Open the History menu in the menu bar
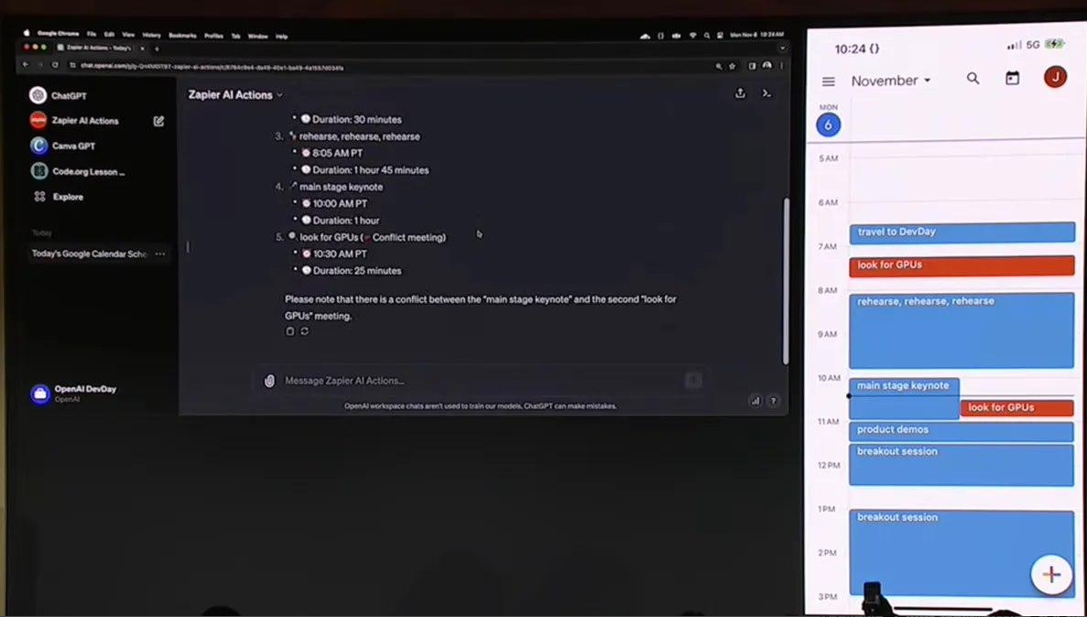The image size is (1087, 617). coord(151,36)
